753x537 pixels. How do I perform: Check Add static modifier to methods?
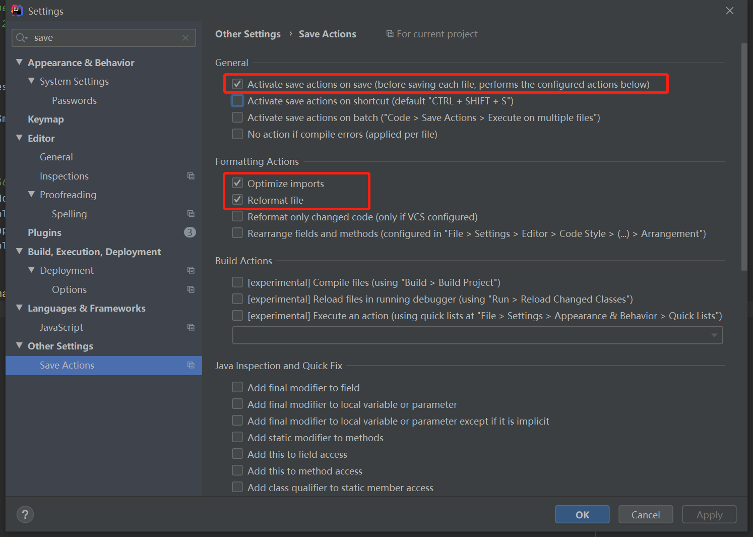237,437
